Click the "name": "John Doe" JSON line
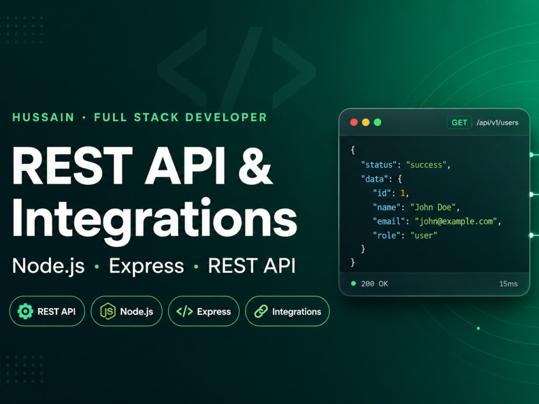 [416, 207]
